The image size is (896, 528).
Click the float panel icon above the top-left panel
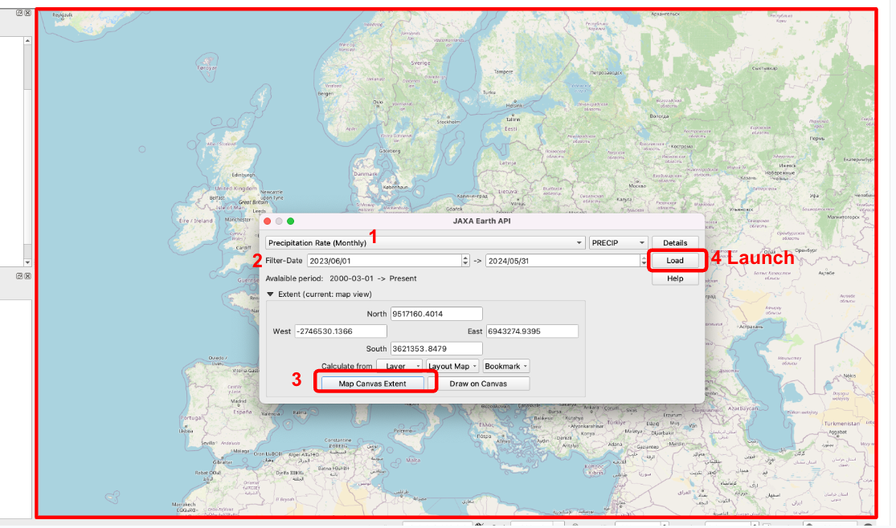19,12
